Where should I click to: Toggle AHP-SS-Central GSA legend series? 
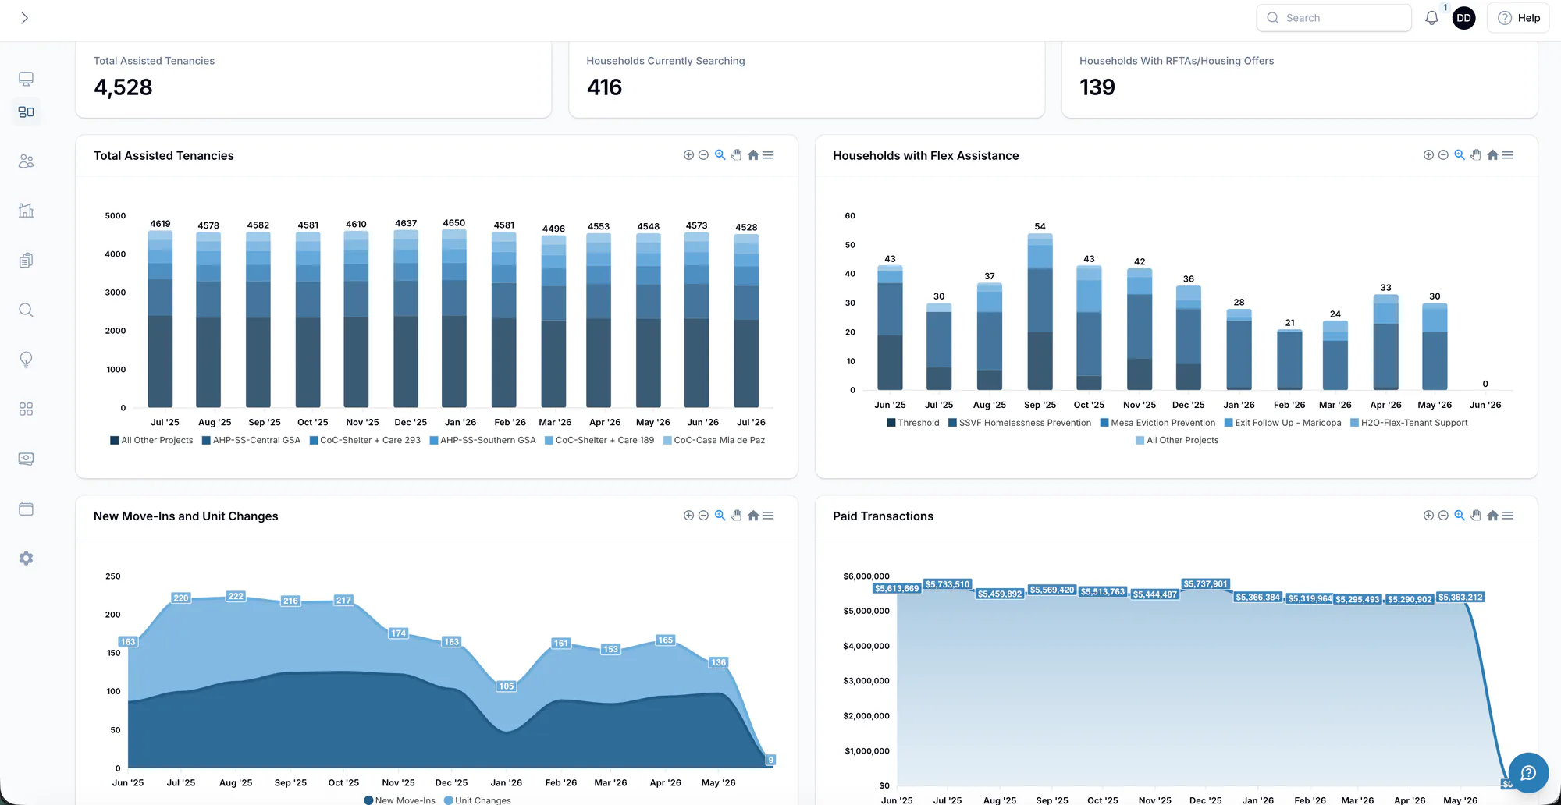[x=251, y=440]
